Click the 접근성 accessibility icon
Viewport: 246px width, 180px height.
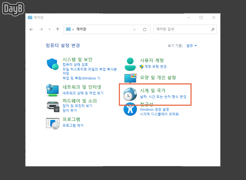pyautogui.click(x=130, y=109)
